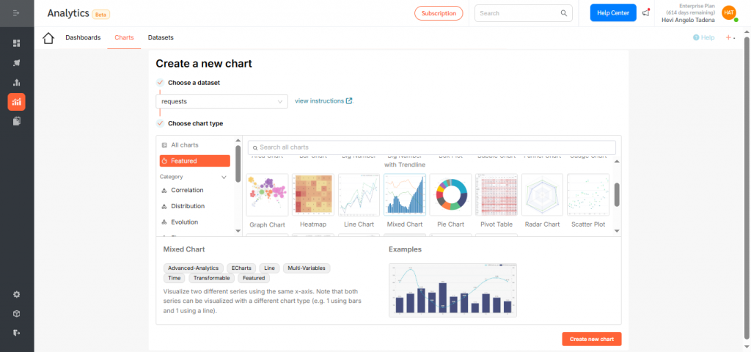
Task: Click the chart gallery vertical scrollbar
Action: click(x=617, y=194)
